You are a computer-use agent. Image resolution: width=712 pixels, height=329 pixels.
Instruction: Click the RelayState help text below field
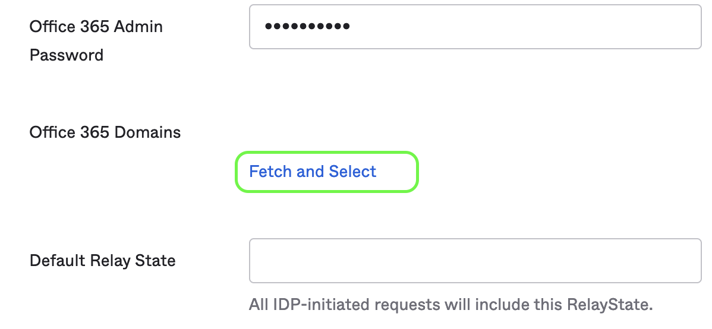[450, 305]
